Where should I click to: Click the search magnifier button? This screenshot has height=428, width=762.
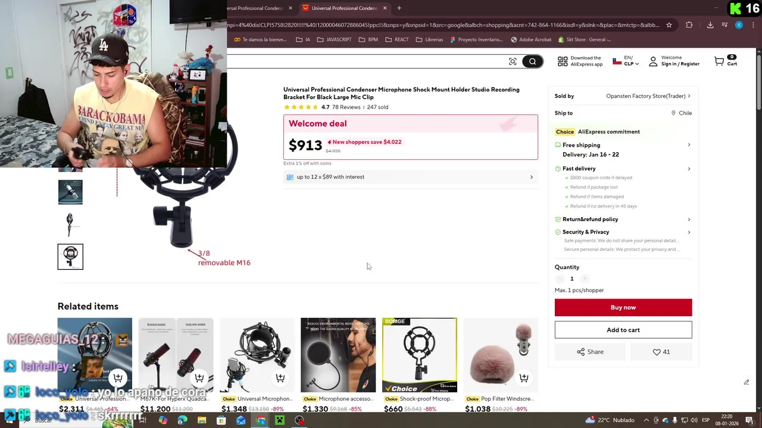533,61
